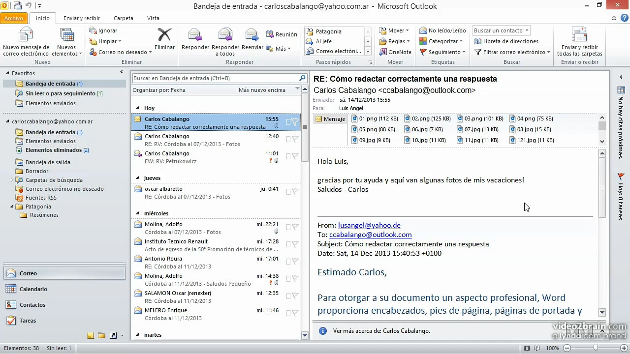
Task: Flag the oscar albaretto message
Action: pyautogui.click(x=295, y=192)
